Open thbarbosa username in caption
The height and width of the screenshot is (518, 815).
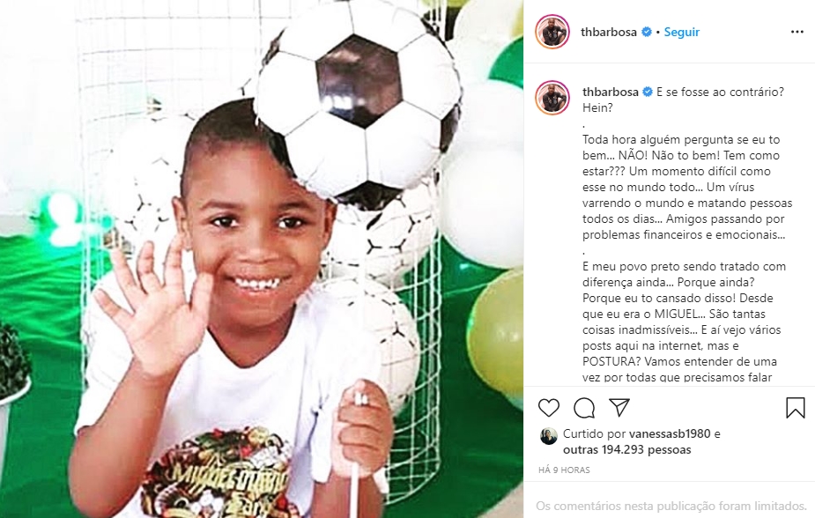(611, 92)
